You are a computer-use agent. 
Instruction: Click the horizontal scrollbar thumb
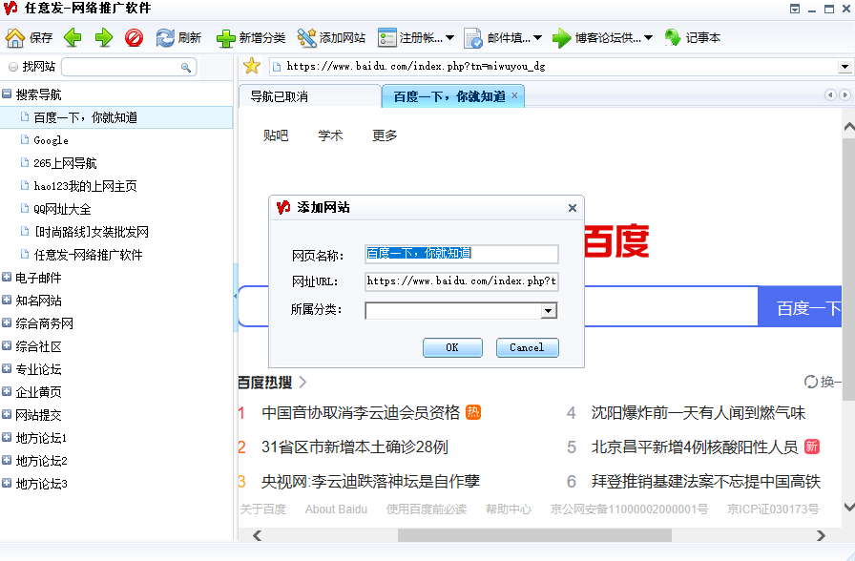[534, 535]
